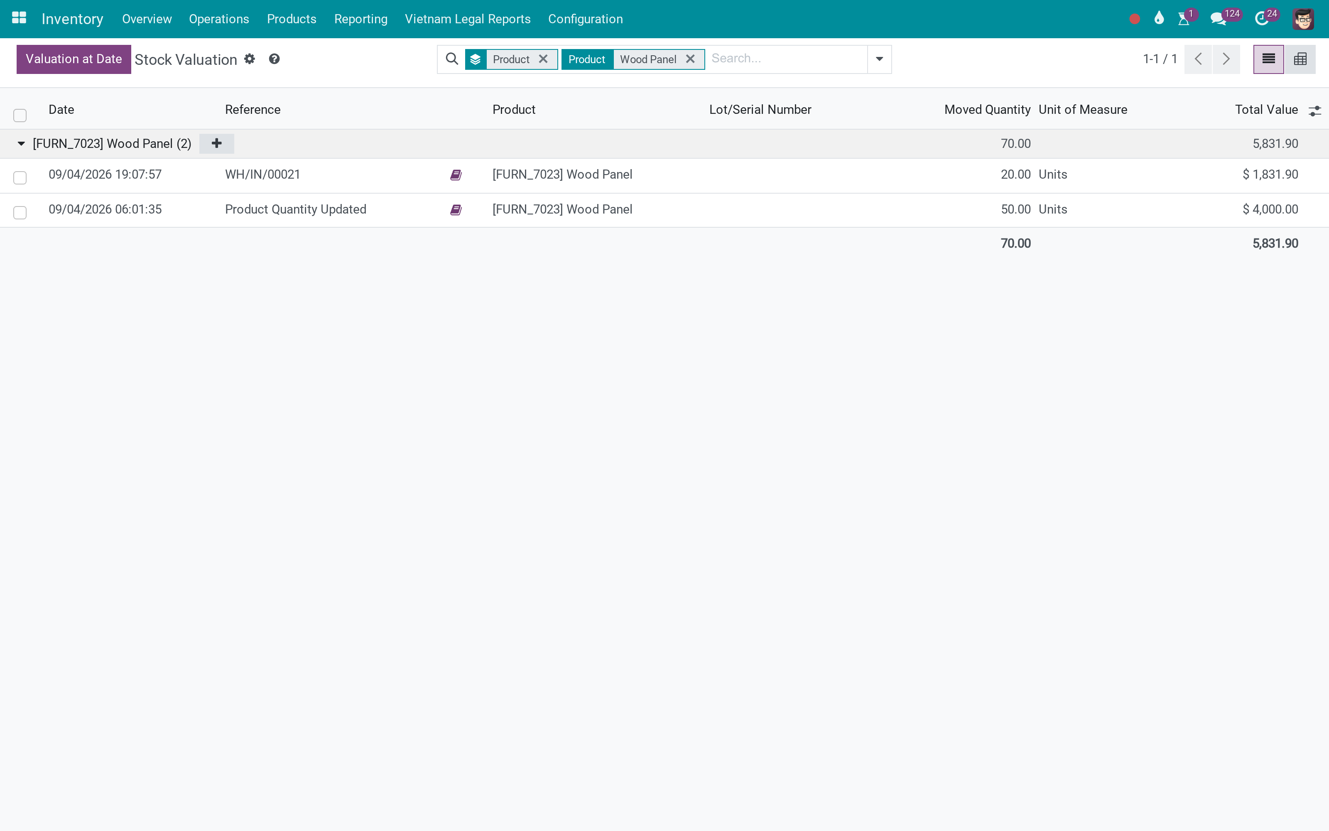Select the Product Quantity Updated row checkbox

tap(20, 213)
